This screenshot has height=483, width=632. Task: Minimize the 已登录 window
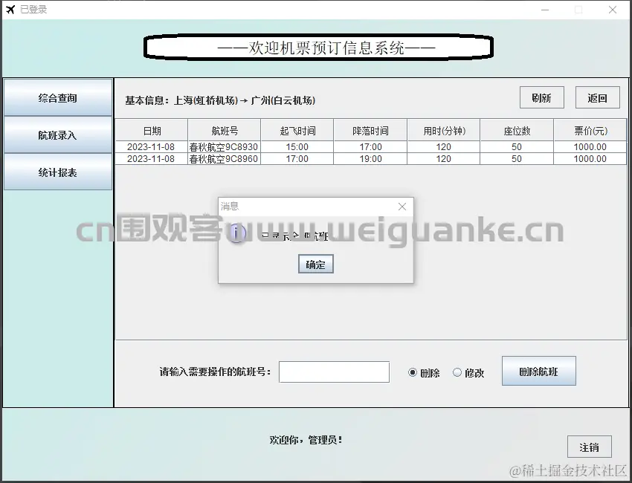tap(545, 10)
